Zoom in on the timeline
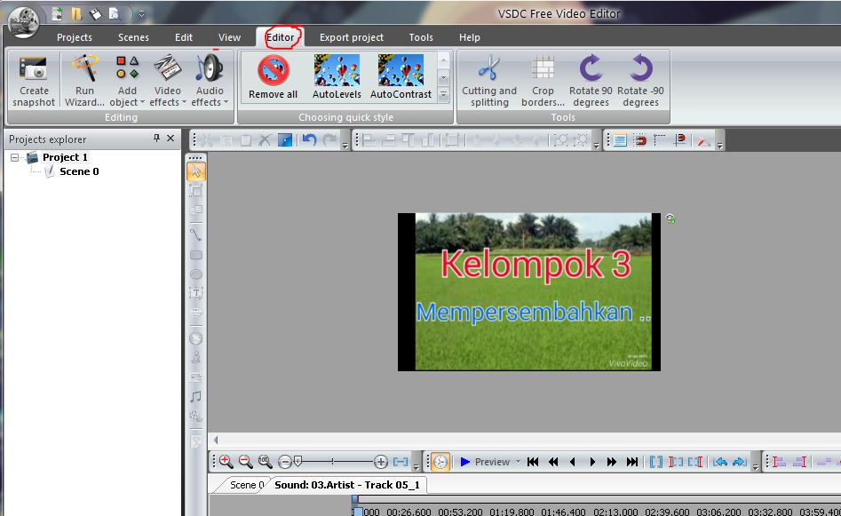 pyautogui.click(x=226, y=462)
